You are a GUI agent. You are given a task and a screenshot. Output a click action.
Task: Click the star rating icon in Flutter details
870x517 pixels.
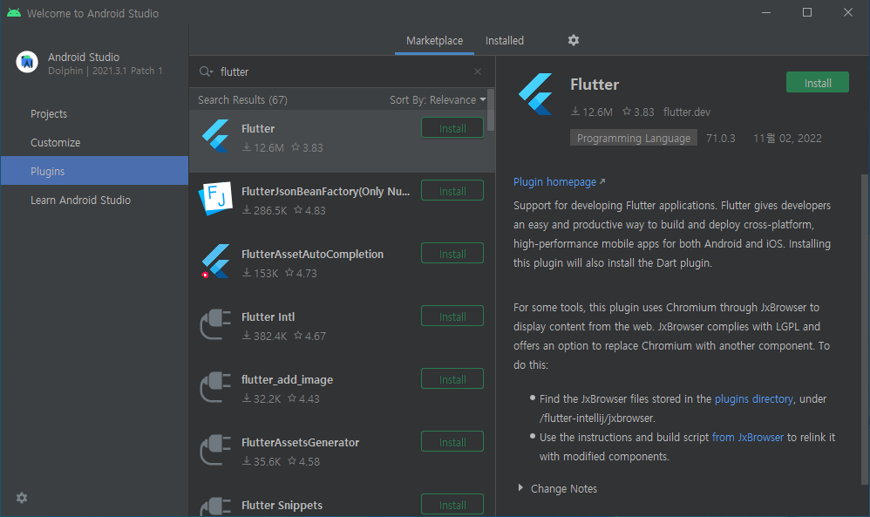(627, 112)
